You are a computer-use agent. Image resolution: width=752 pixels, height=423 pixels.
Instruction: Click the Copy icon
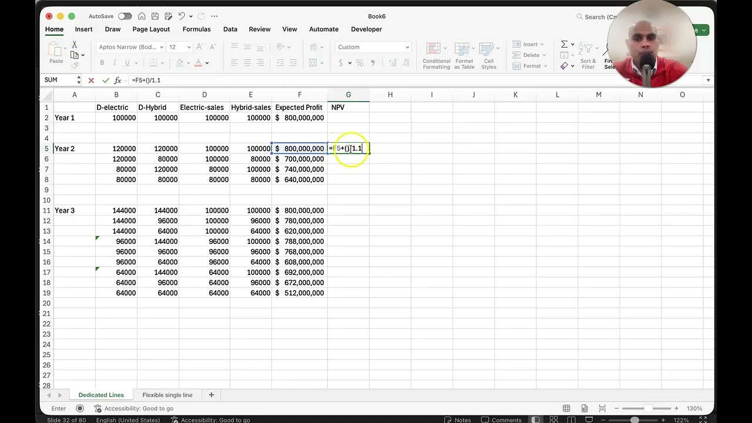75,55
